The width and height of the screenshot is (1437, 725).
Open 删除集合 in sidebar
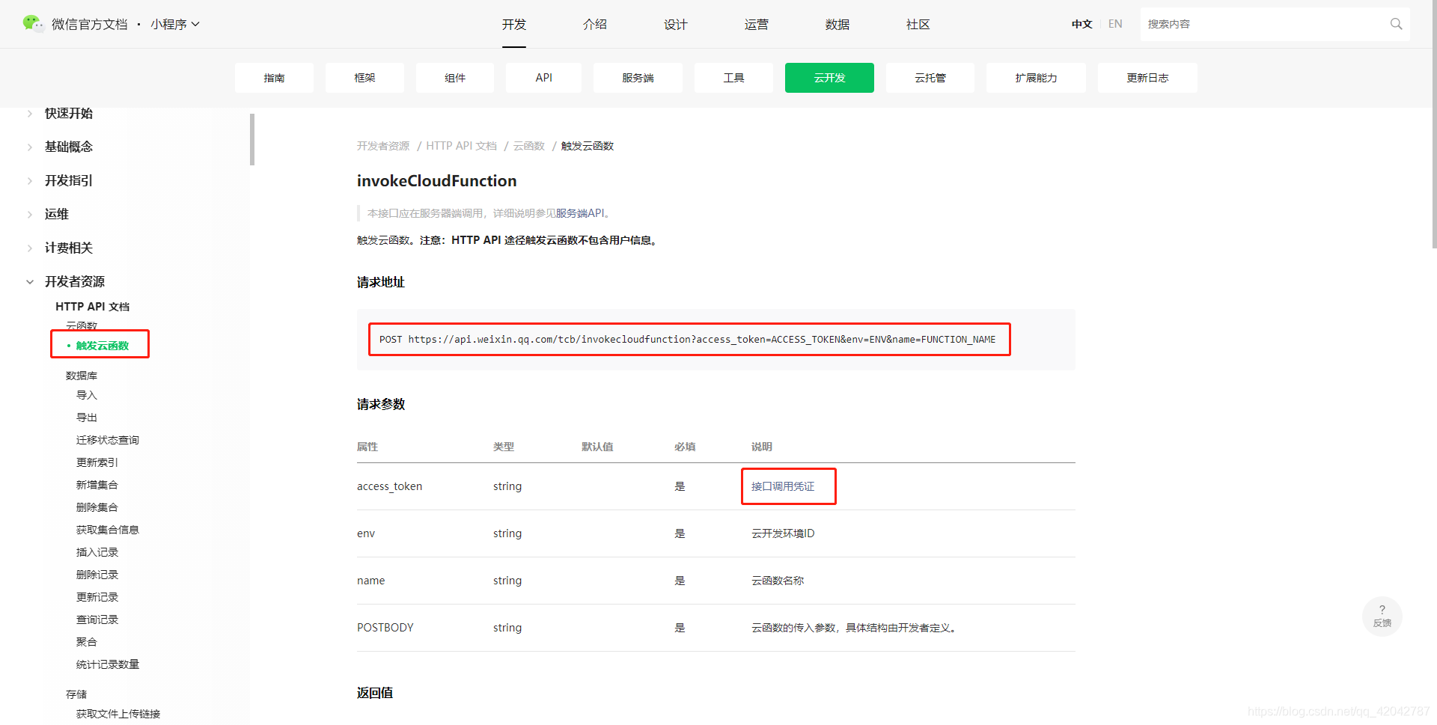[x=97, y=507]
